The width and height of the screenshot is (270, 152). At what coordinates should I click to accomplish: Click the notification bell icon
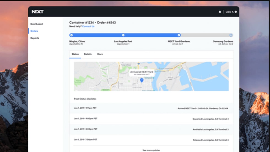(220, 12)
